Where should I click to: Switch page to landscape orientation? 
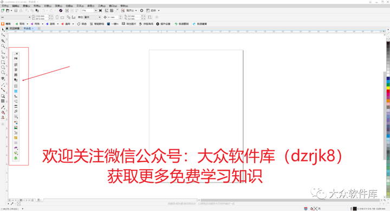62,17
